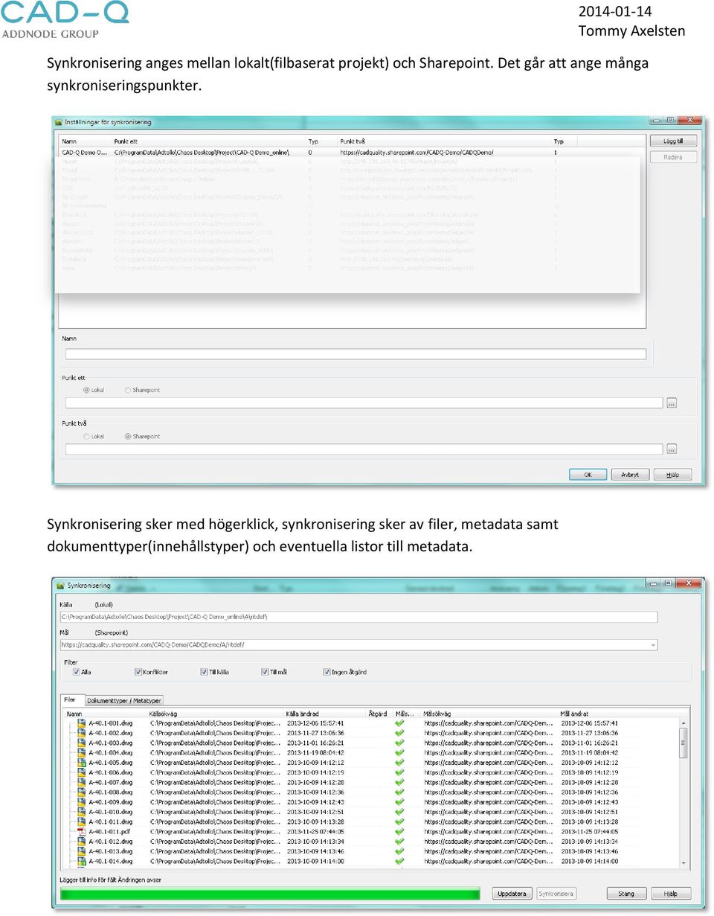Select the file icon of A-40.1-012.dwg
This screenshot has height=916, width=714.
pos(81,841)
